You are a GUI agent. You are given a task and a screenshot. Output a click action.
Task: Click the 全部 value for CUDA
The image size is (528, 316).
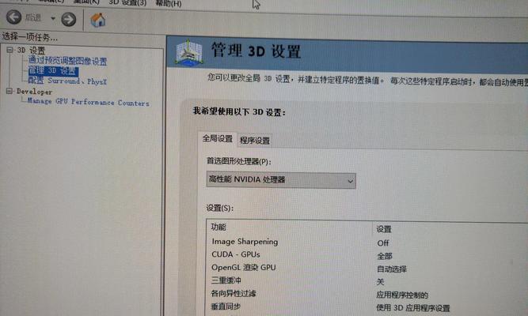coord(385,256)
